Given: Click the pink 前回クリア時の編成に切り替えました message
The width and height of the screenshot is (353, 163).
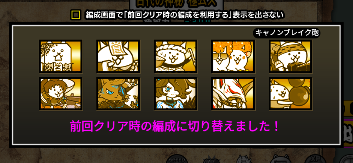Looking at the screenshot, I should 175,127.
